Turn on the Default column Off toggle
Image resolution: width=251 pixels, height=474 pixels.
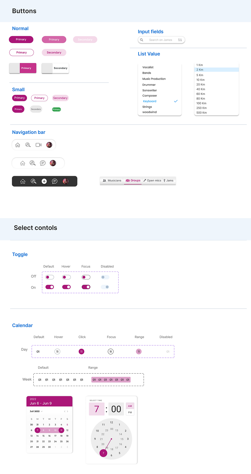pos(50,277)
